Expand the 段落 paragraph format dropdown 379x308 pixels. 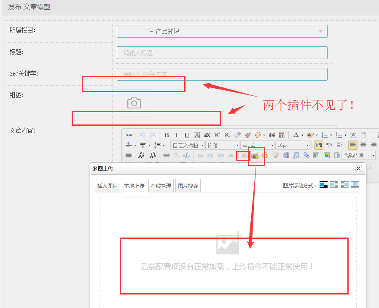coord(237,145)
